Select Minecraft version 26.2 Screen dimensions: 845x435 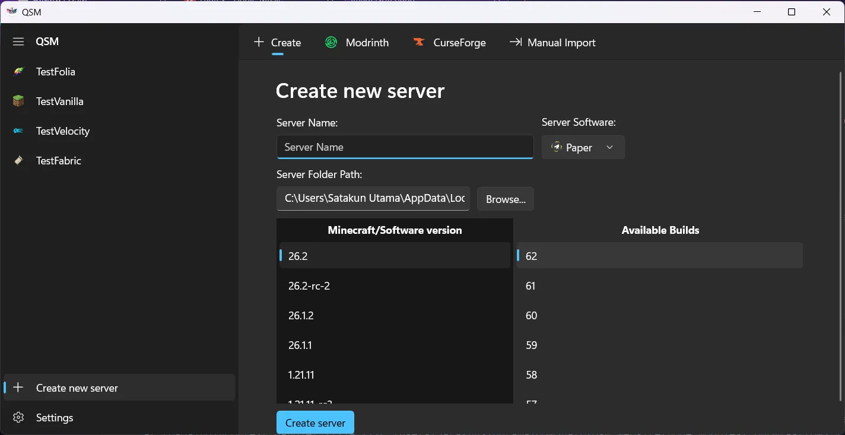click(395, 256)
